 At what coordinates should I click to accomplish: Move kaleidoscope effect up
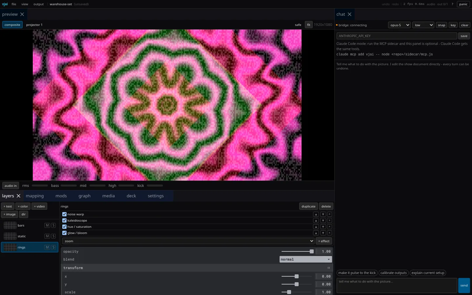[316, 221]
